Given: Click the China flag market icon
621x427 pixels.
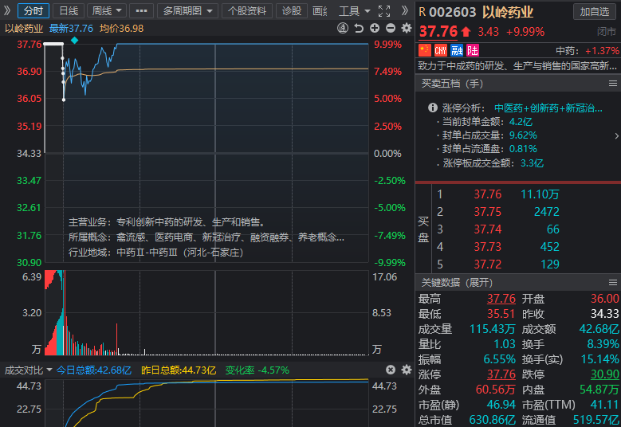Looking at the screenshot, I should 425,50.
